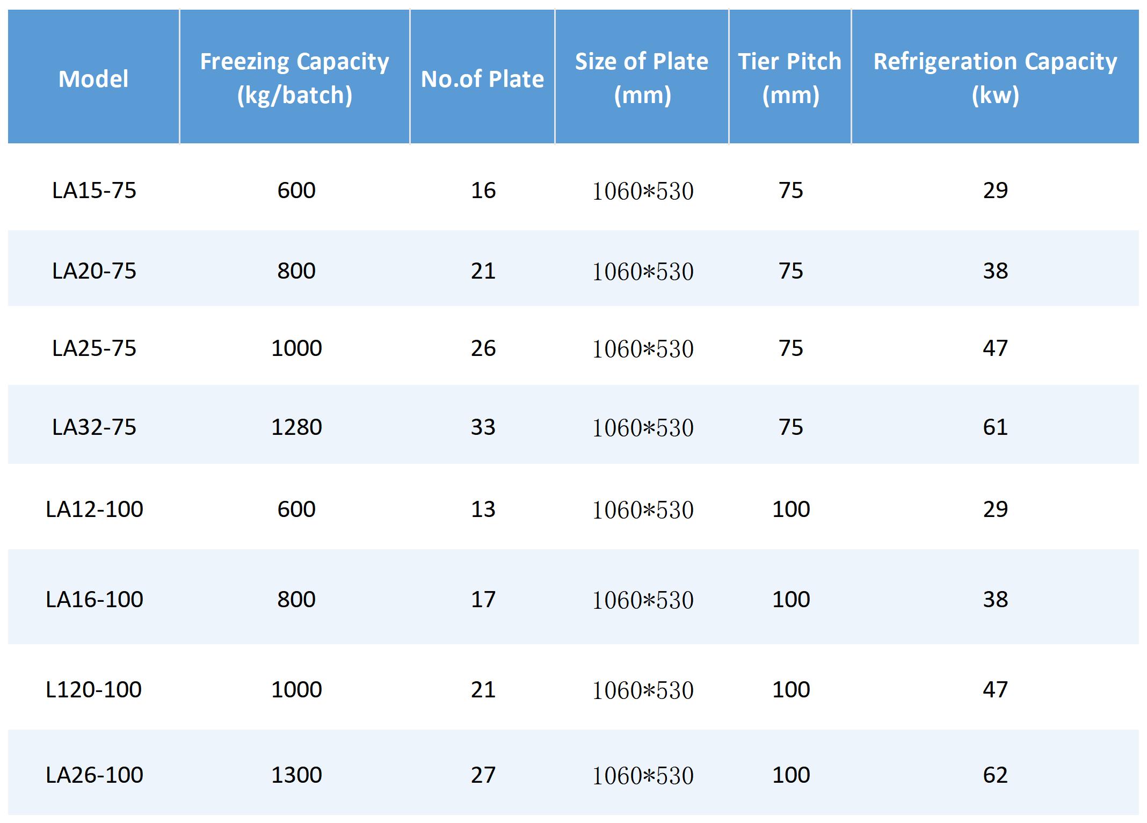
Task: Click the Tier Pitch (mm) header
Action: [x=790, y=78]
